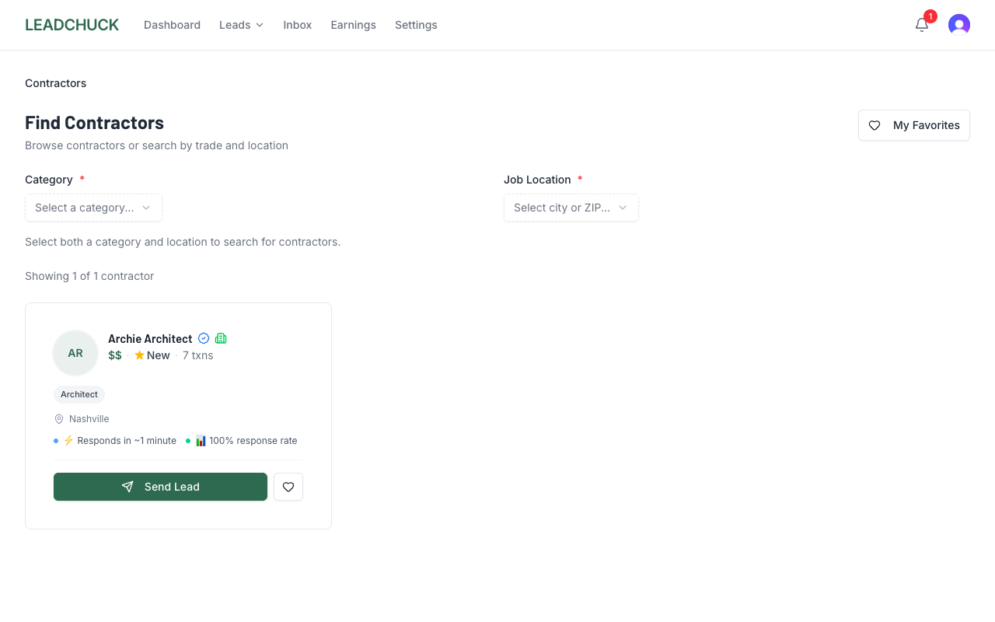
Task: Click the $$ price indicator
Action: (115, 355)
